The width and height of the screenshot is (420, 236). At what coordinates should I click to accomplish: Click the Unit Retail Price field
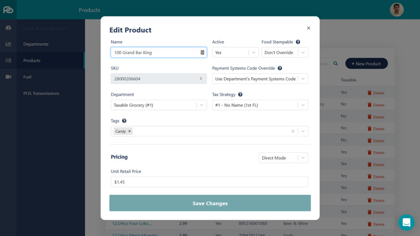click(209, 182)
